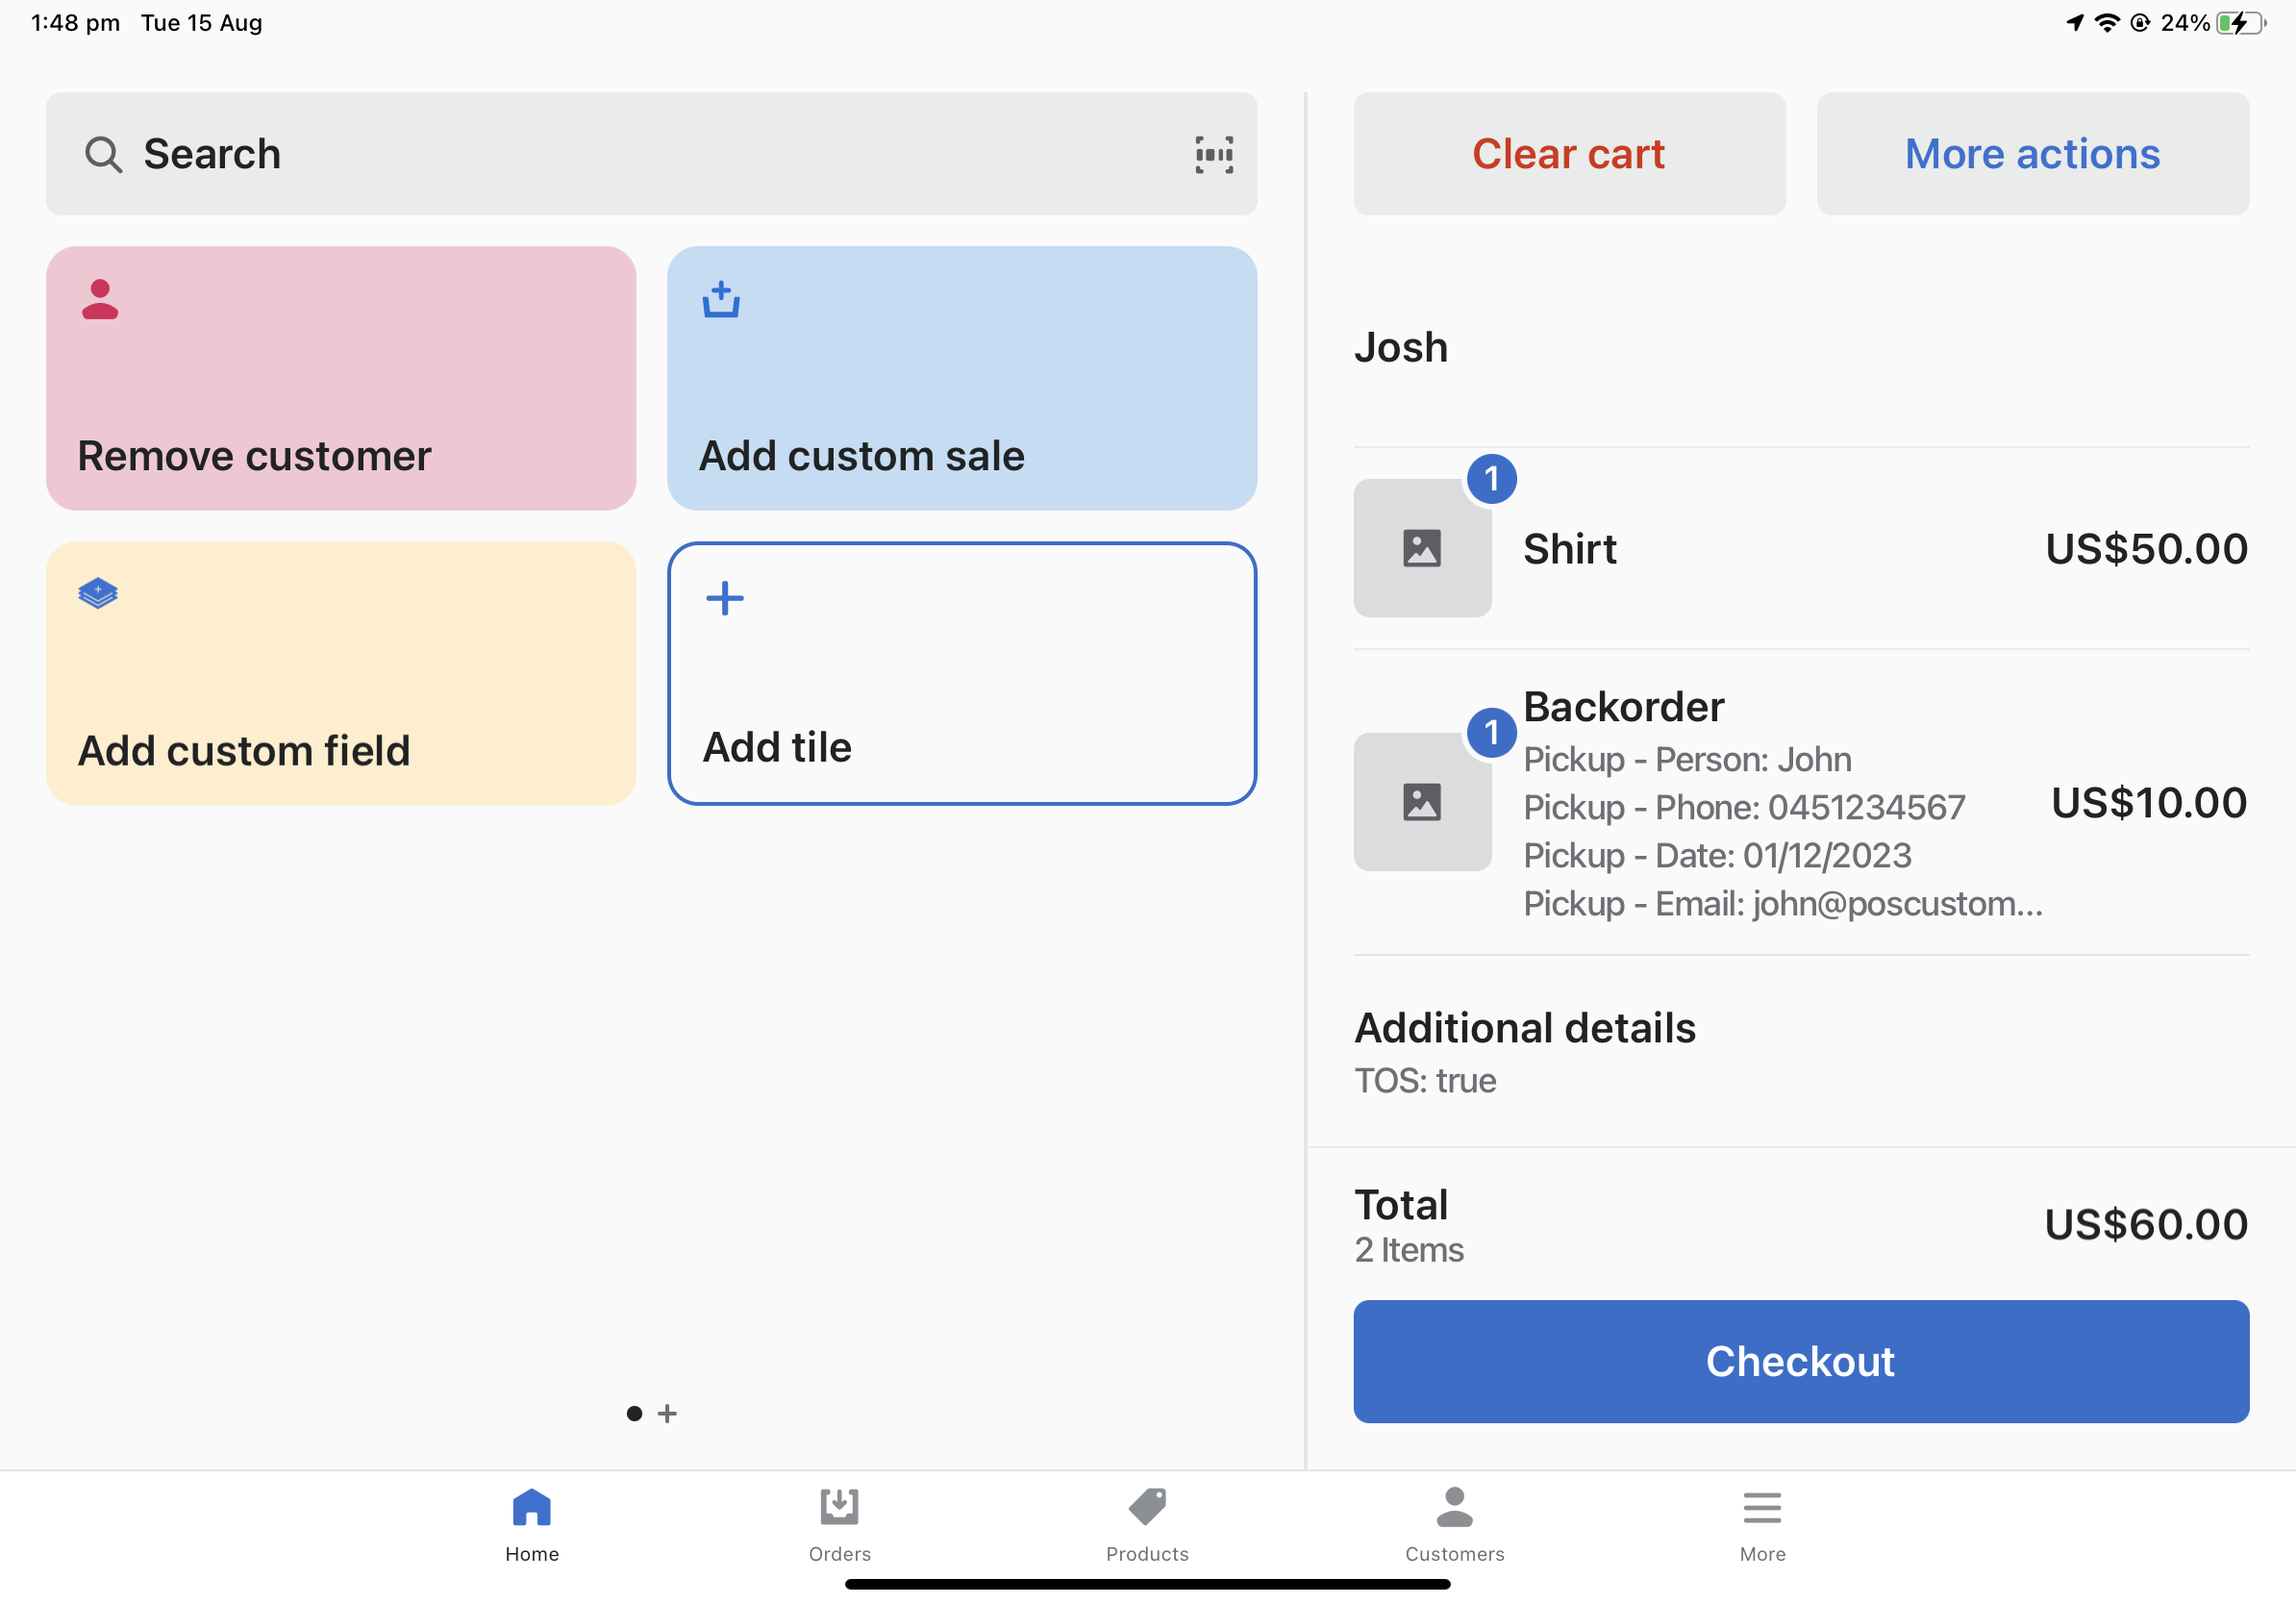This screenshot has height=1604, width=2296.
Task: Tap the plus icon on Add tile
Action: click(724, 598)
